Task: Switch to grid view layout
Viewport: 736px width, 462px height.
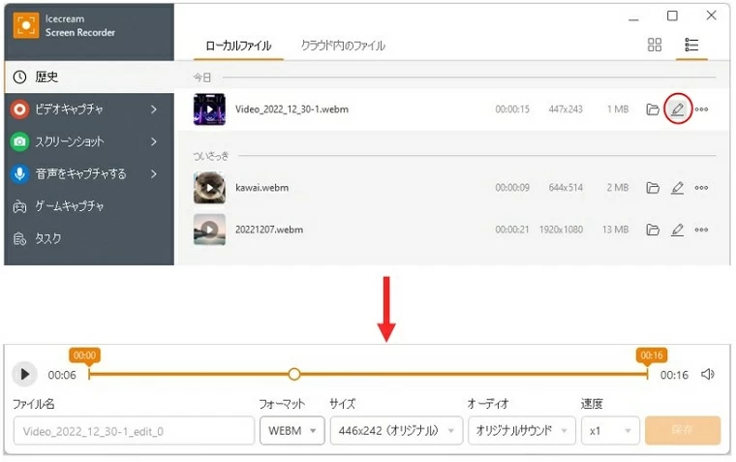Action: pyautogui.click(x=655, y=46)
